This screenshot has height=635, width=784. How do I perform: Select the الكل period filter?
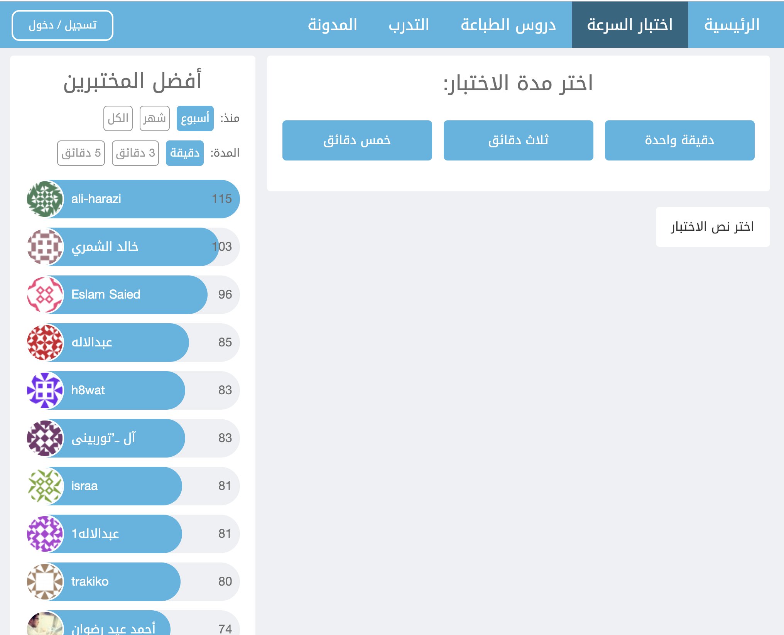(x=118, y=118)
